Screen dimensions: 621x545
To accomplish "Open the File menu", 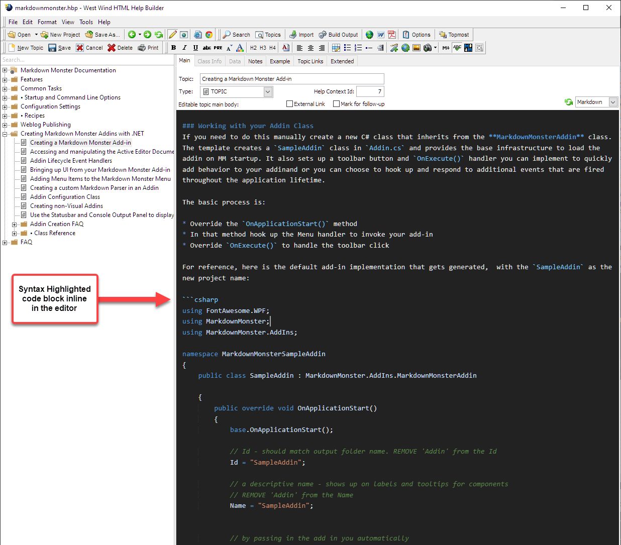I will tap(13, 22).
